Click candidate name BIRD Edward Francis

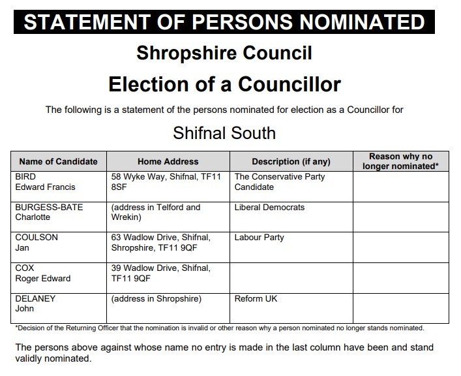46,182
